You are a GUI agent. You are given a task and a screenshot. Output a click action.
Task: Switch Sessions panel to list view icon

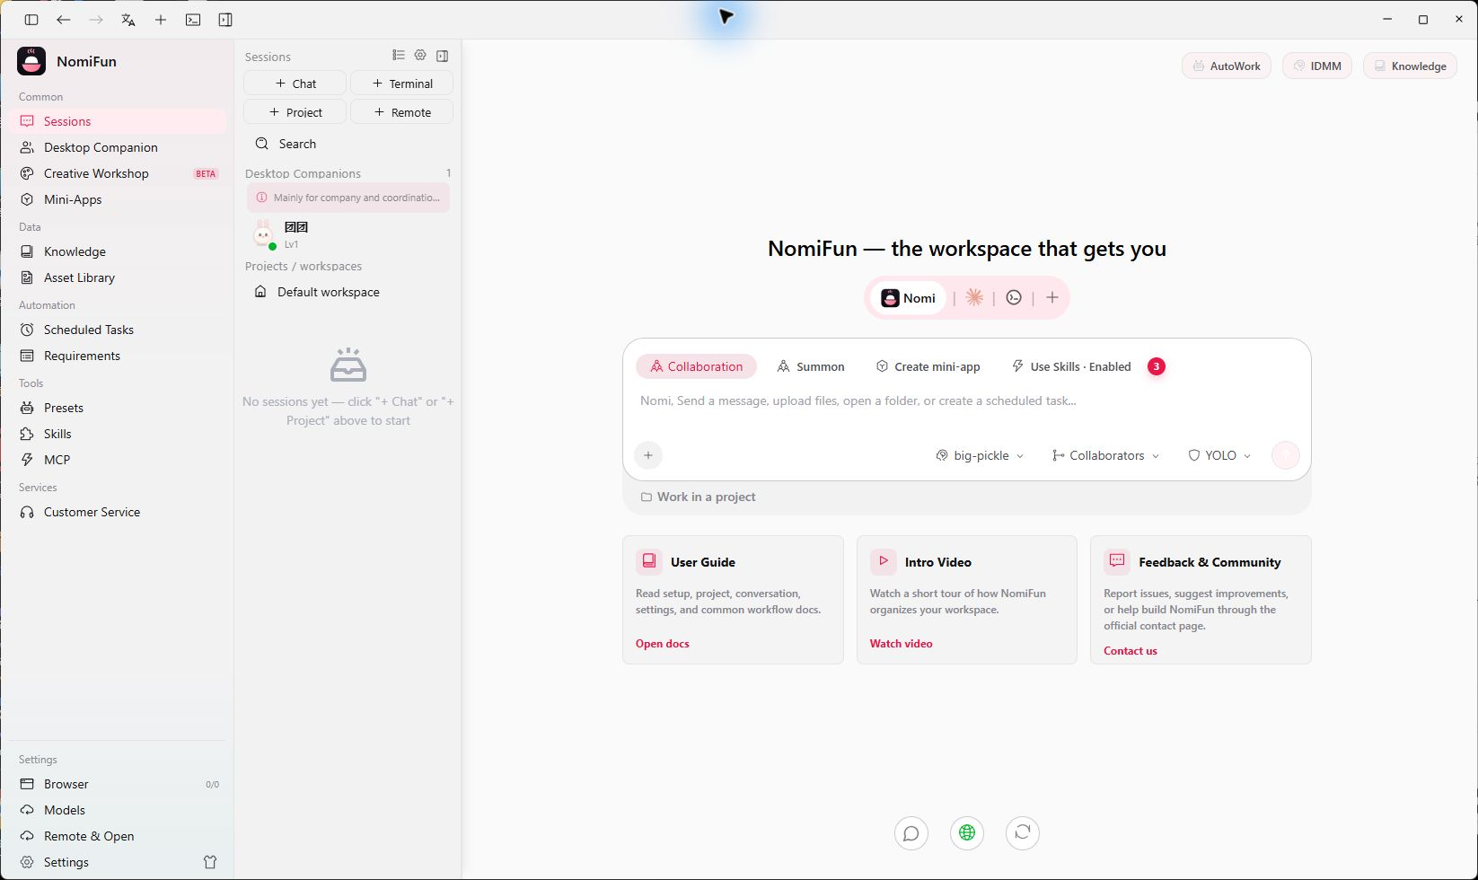(399, 56)
